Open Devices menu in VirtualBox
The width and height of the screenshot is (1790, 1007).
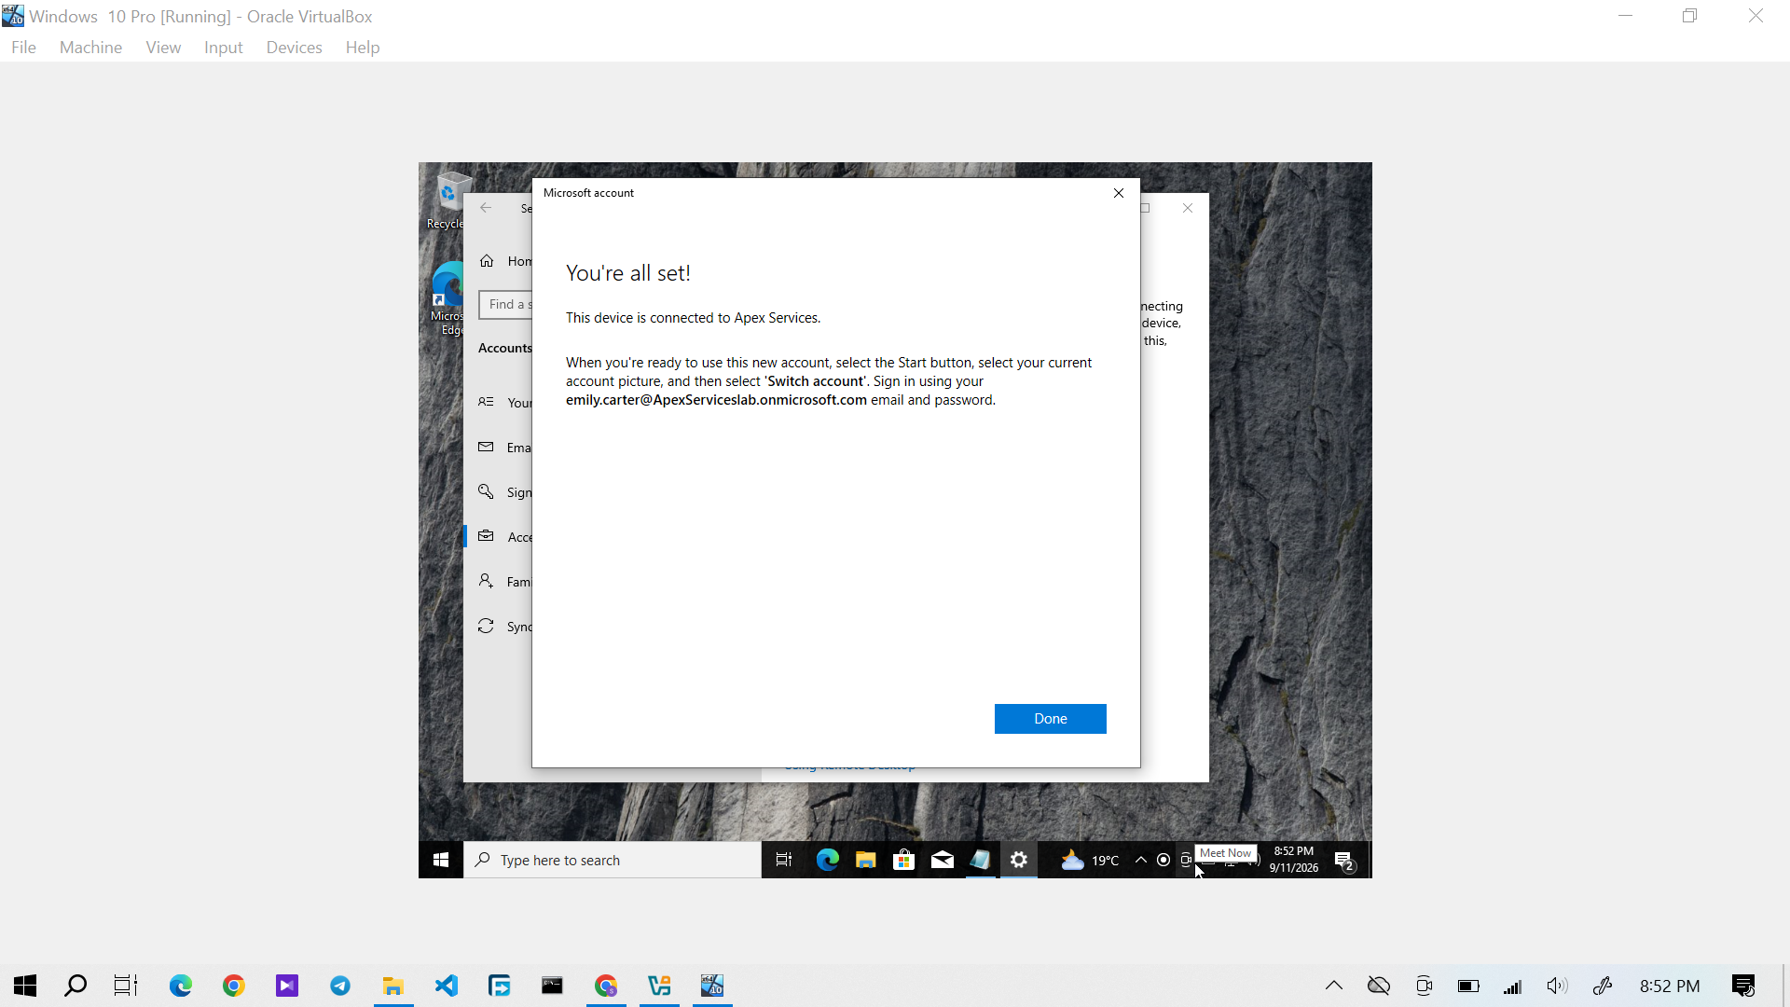294,48
